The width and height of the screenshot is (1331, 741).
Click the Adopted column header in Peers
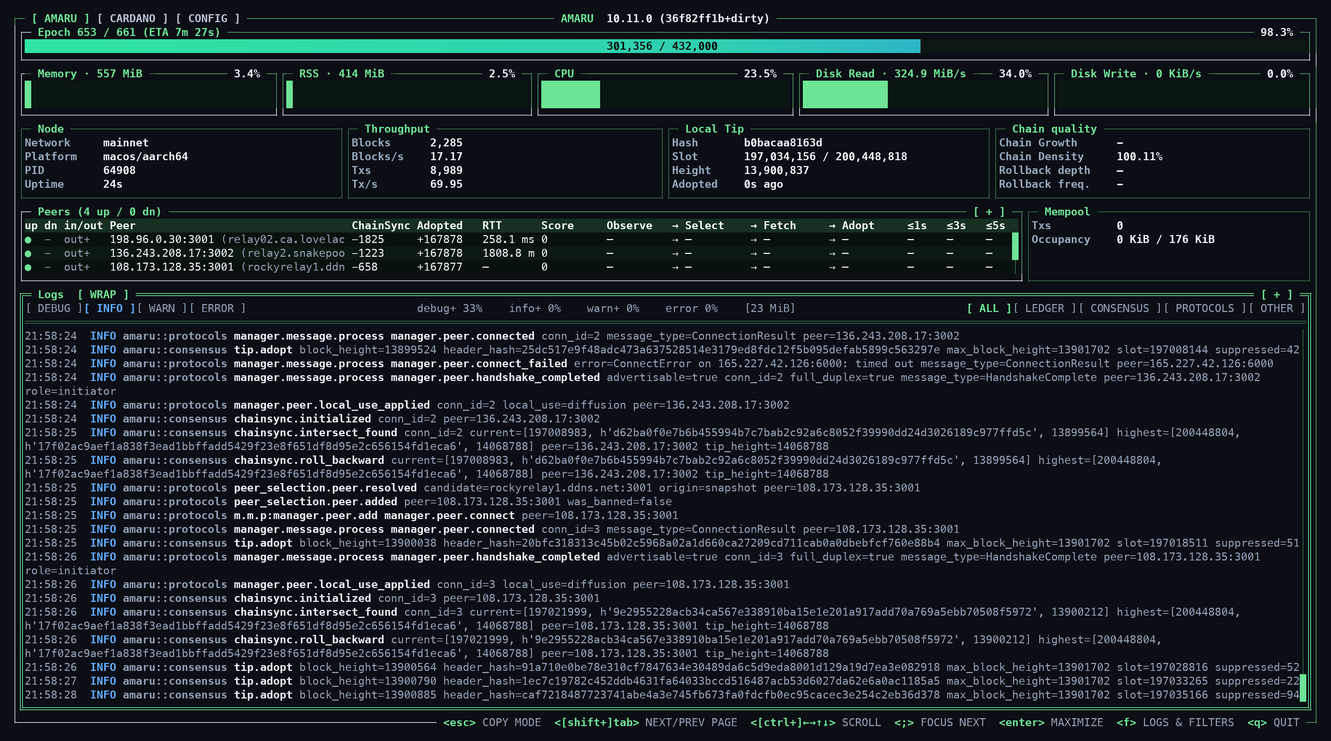440,226
